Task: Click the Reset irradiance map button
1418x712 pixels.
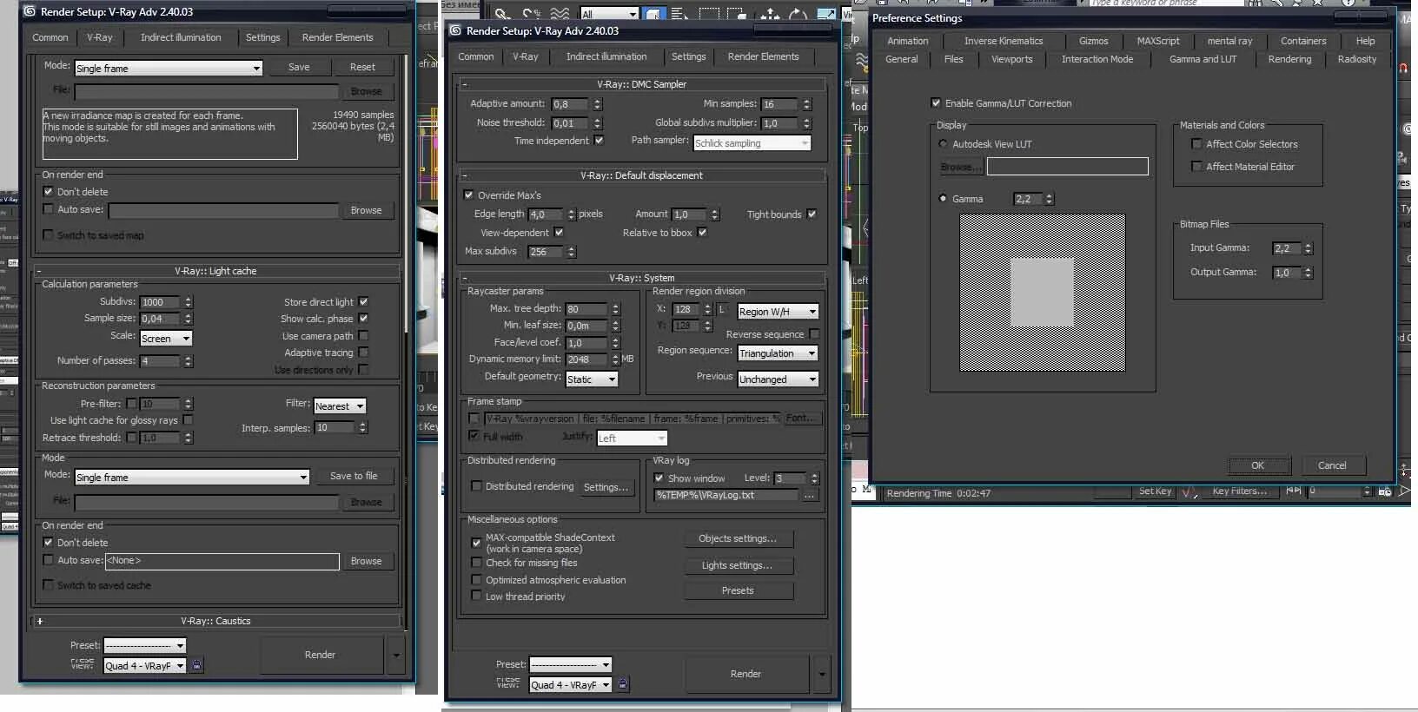Action: pos(362,67)
